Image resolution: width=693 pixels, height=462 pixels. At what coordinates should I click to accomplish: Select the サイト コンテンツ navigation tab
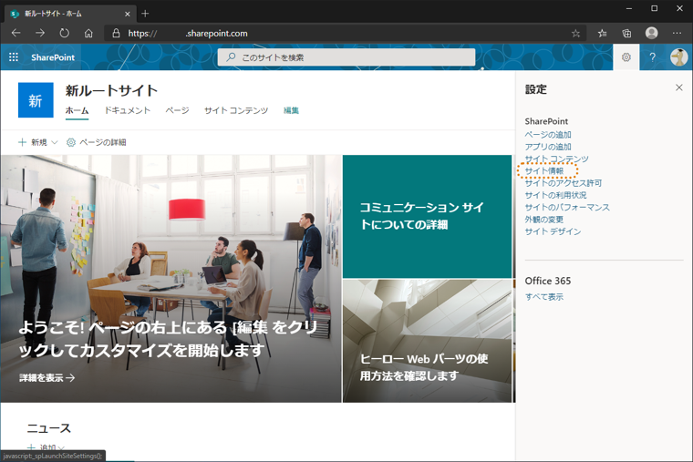(236, 110)
